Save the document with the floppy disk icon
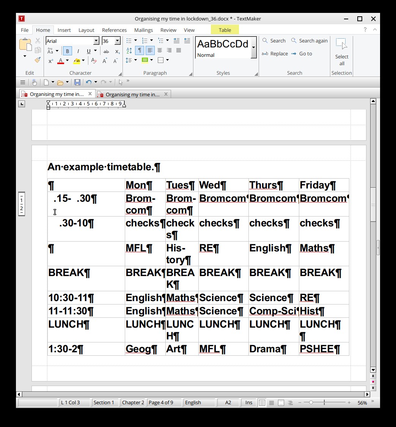The width and height of the screenshot is (396, 427). 77,82
